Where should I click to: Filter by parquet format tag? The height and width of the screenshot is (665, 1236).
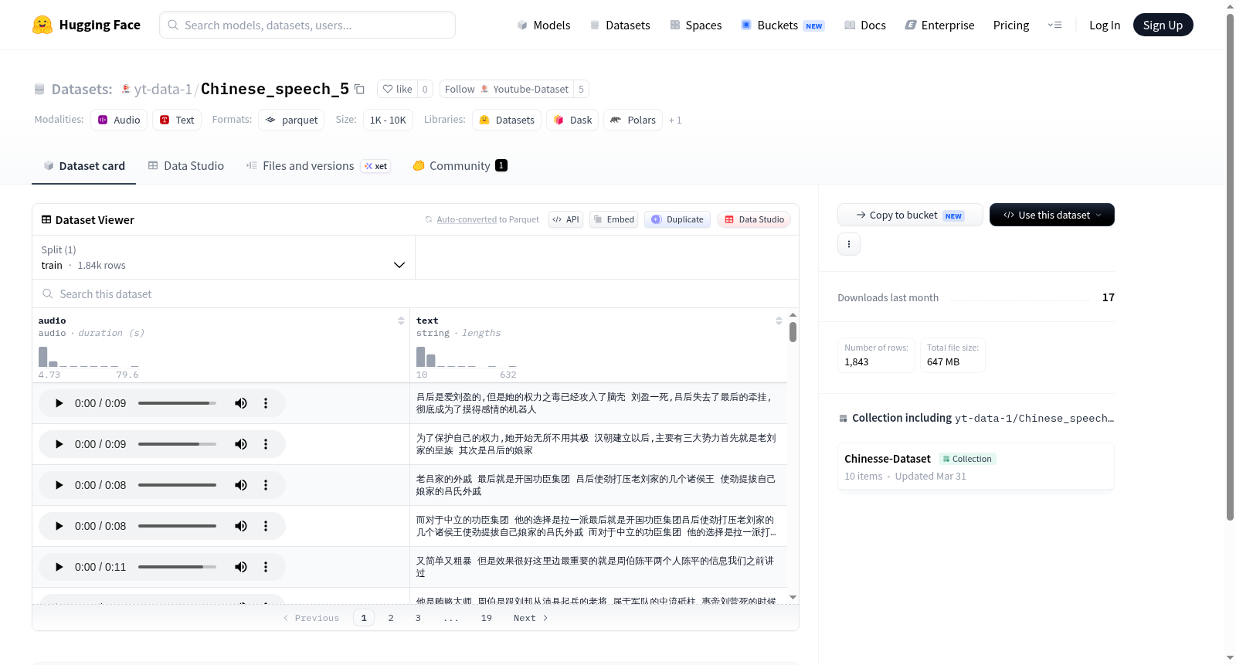291,120
